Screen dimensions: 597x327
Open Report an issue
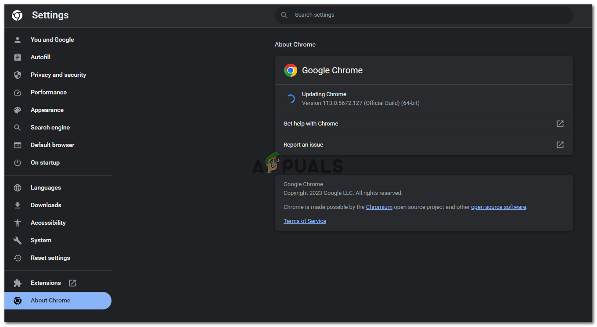[x=424, y=145]
